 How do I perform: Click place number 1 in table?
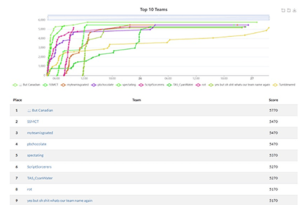(x=17, y=110)
